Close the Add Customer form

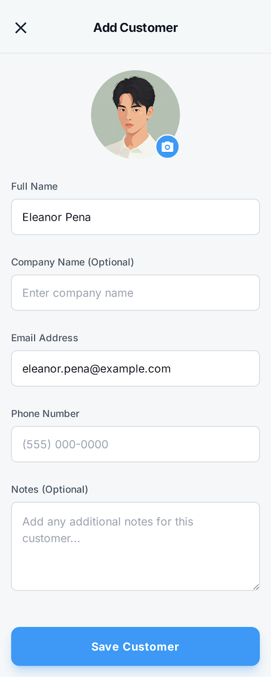21,28
